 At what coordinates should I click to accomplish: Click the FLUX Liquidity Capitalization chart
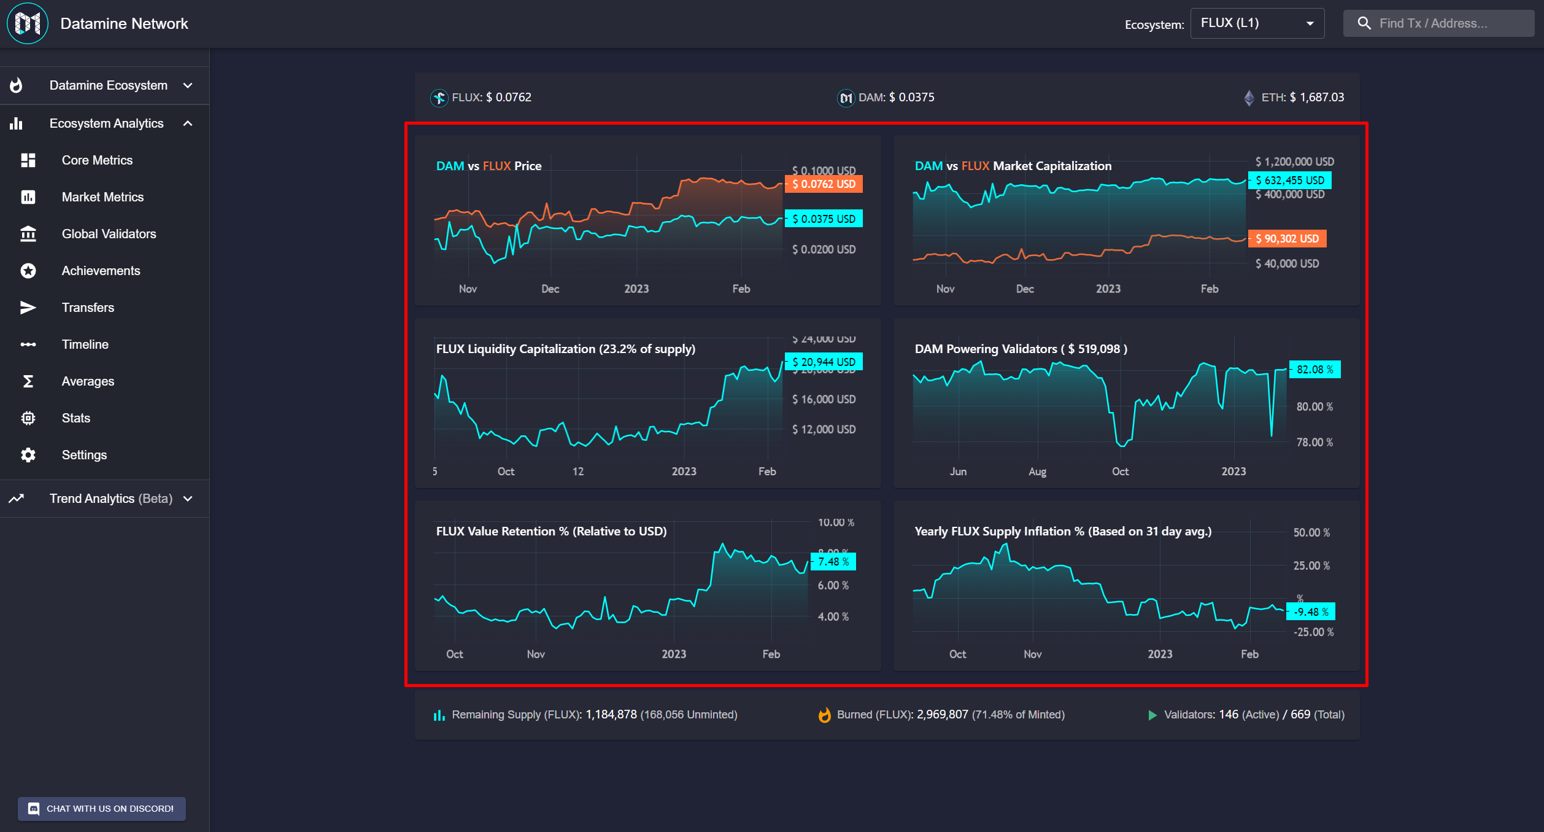tap(647, 403)
